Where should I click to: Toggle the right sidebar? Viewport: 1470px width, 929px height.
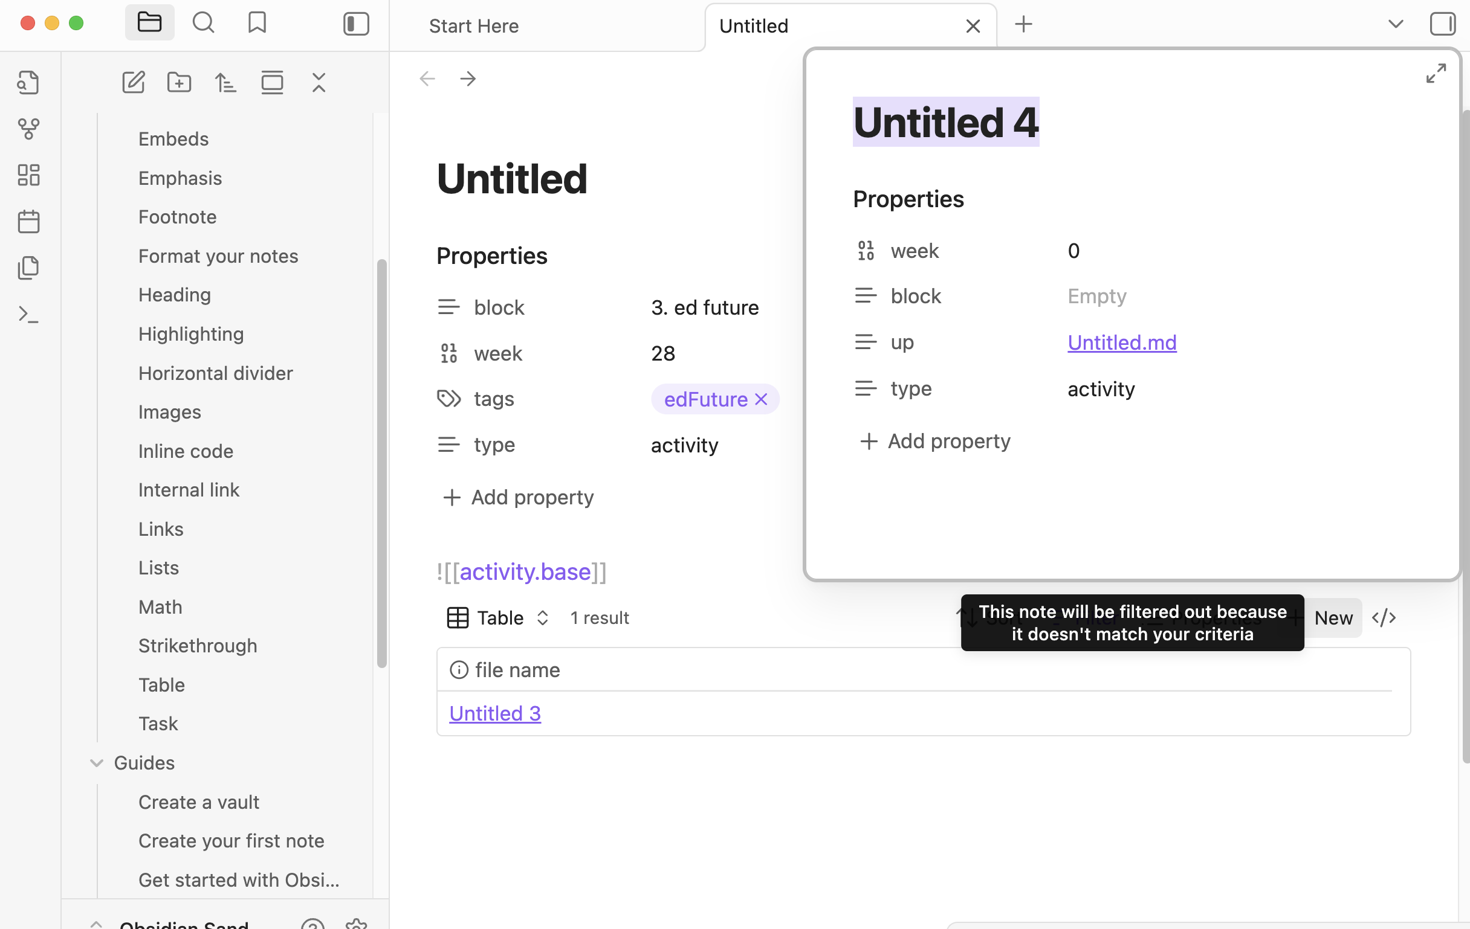(x=1443, y=24)
